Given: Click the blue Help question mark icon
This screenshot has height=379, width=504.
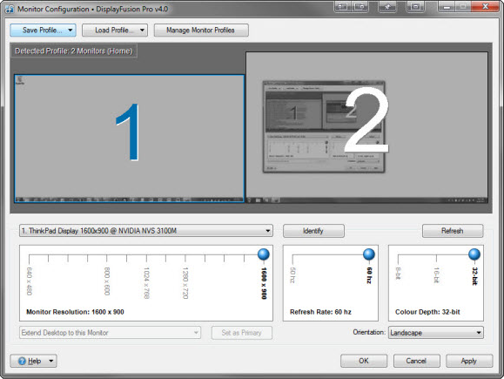Looking at the screenshot, I should pos(22,361).
